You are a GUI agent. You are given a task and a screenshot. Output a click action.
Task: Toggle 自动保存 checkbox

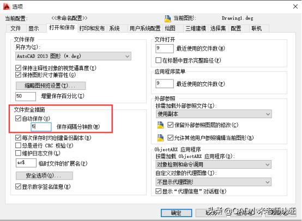[x=18, y=118]
